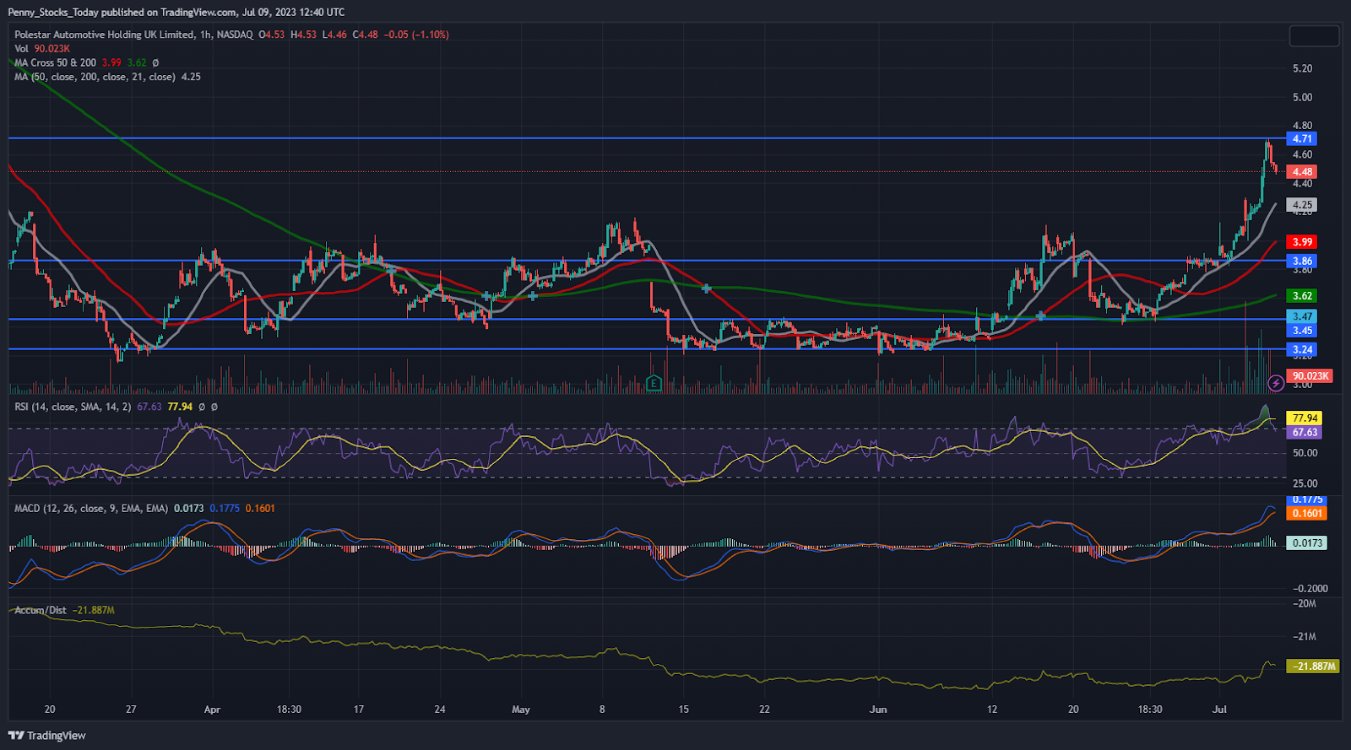Click the 5.20 price scale value
Screen dimensions: 1351x750
[x=1303, y=68]
